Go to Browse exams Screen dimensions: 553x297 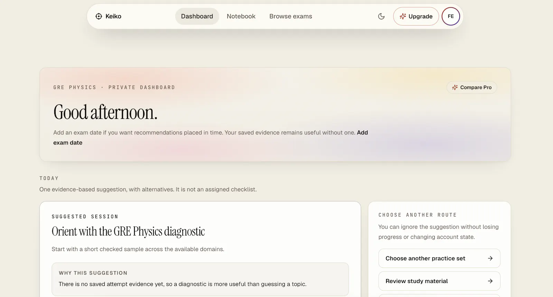tap(291, 16)
